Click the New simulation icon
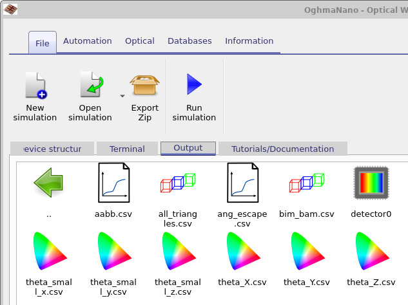Screen dimensions: 408x305 tap(36, 85)
